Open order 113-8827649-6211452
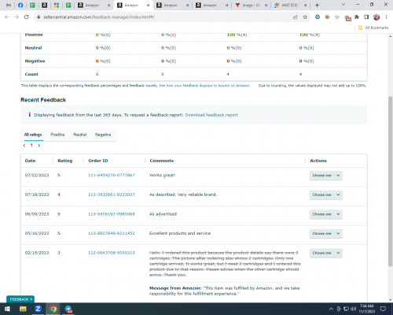The image size is (393, 315). tap(112, 233)
